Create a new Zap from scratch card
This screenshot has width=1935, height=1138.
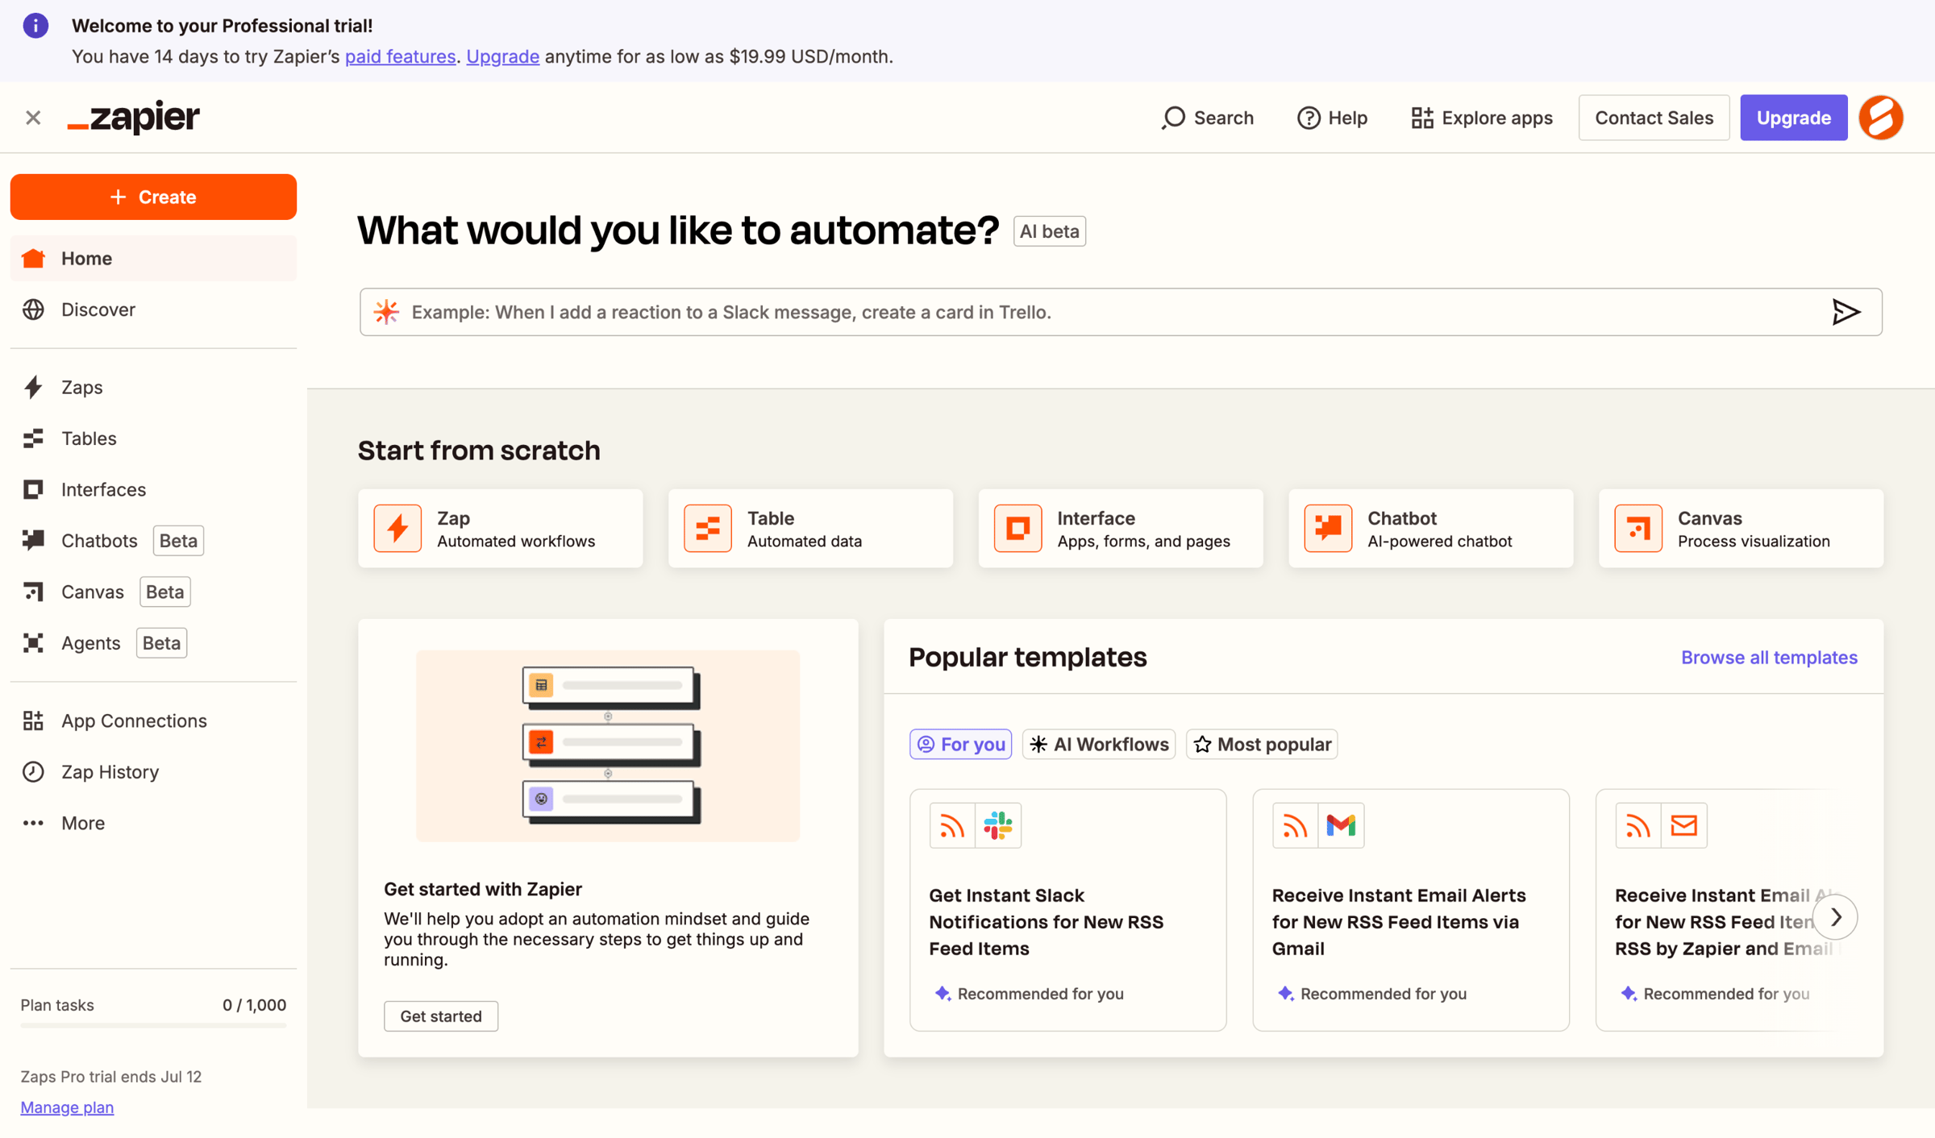coord(501,529)
